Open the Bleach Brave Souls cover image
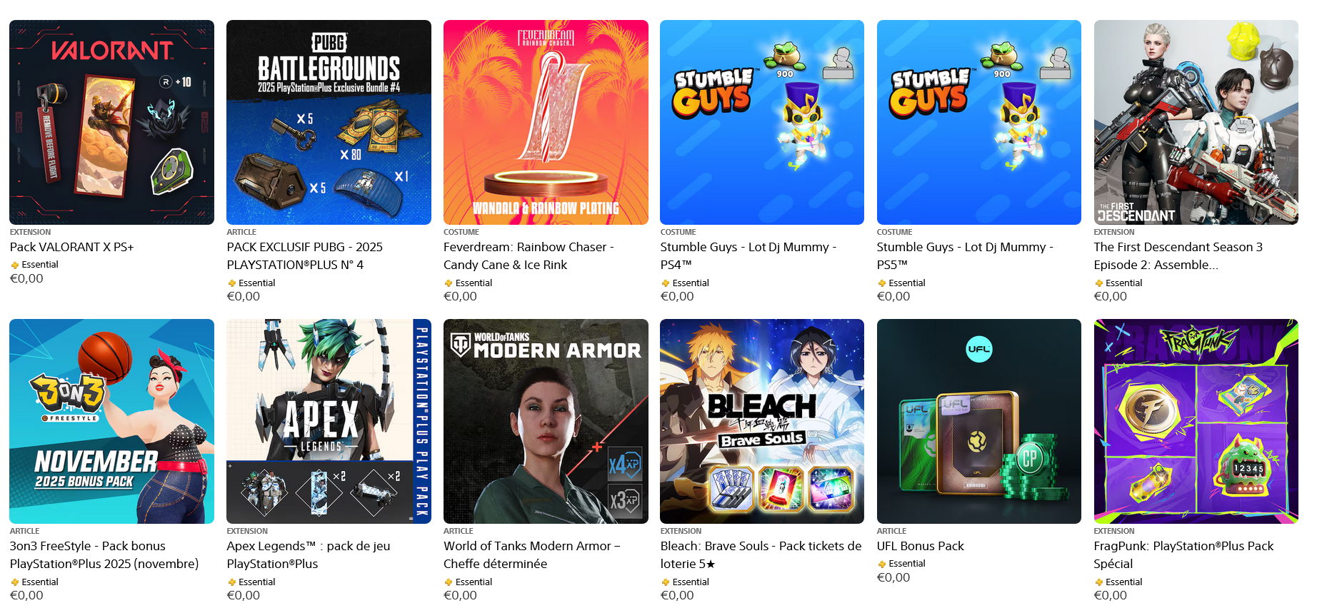1322x608 pixels. (762, 421)
